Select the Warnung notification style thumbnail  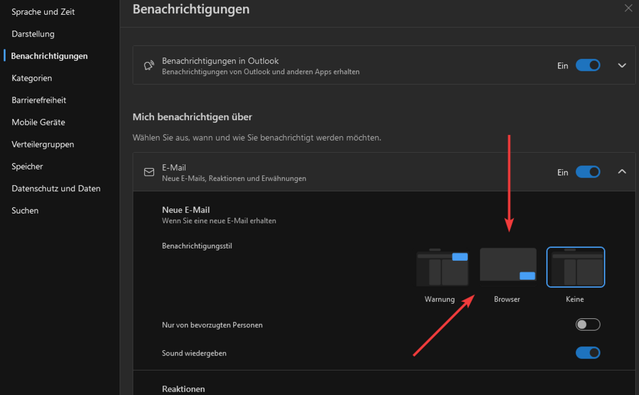click(x=440, y=268)
